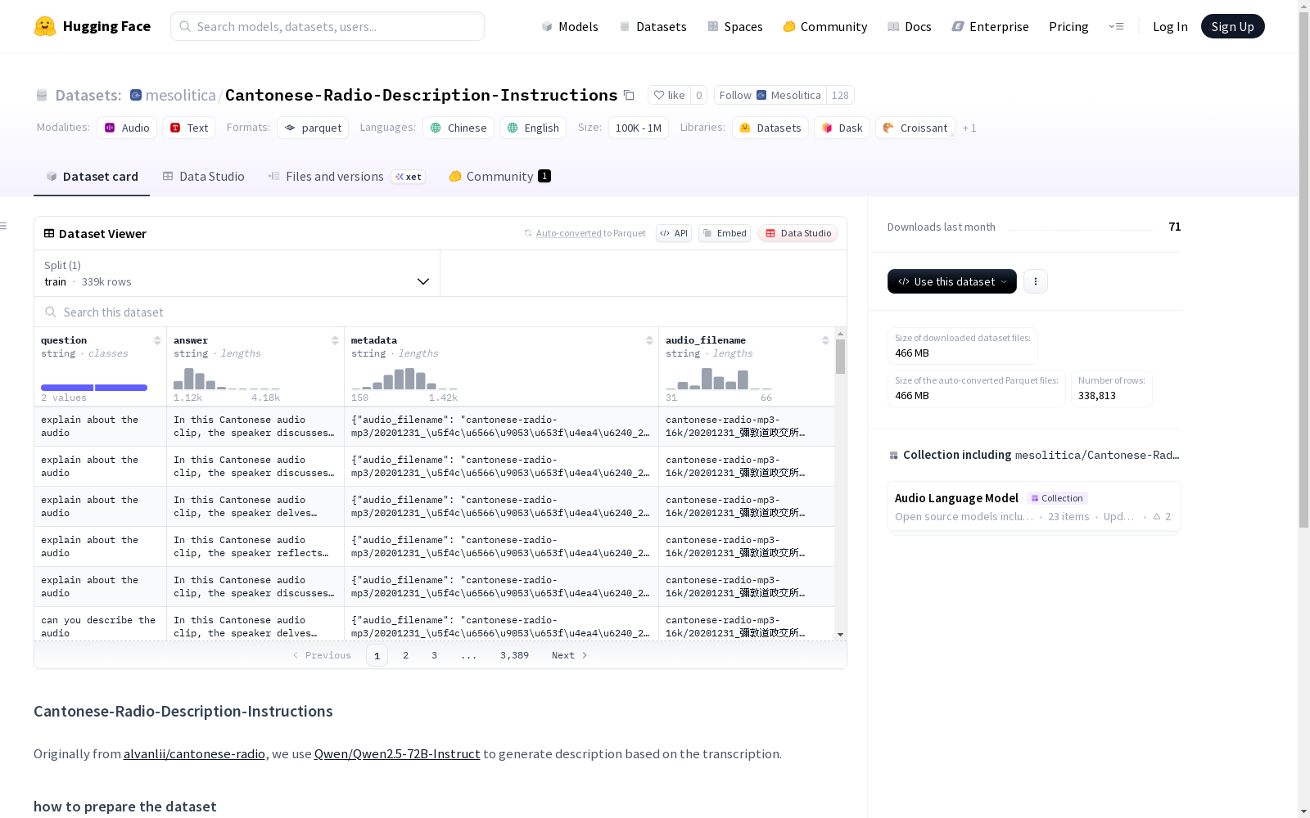Open the Audio Language Model collection

click(x=1034, y=506)
